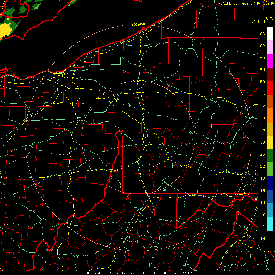This screenshot has width=275, height=275.
Task: Click the legend value 30
Action: point(262,142)
